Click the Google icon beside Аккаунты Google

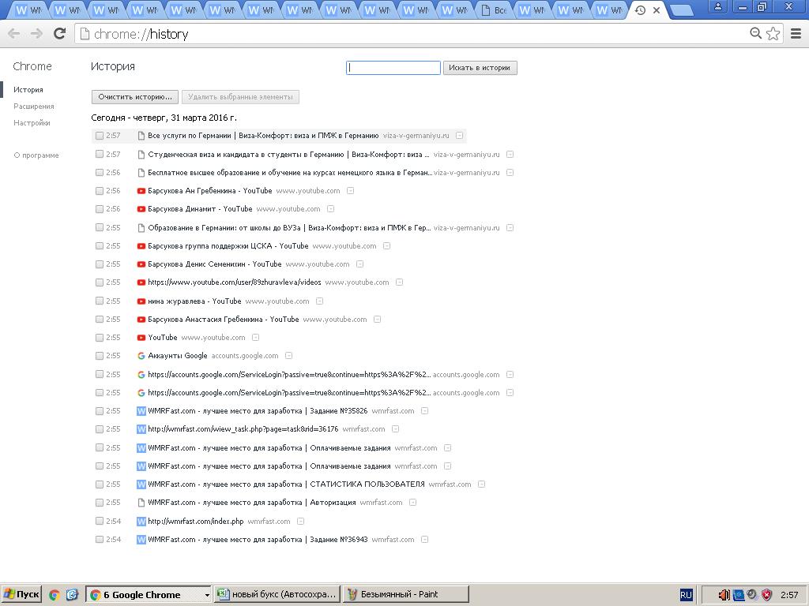click(x=141, y=356)
